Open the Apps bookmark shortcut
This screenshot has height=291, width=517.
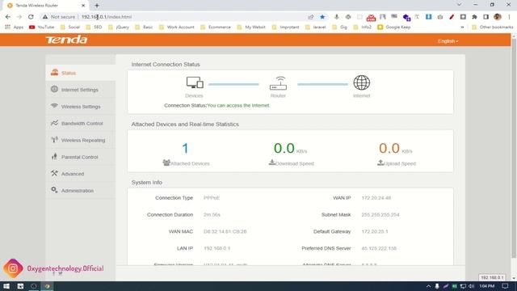[x=15, y=27]
